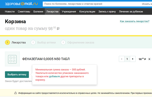Click the quantity field showing 1
This screenshot has height=98, width=152.
tap(127, 59)
